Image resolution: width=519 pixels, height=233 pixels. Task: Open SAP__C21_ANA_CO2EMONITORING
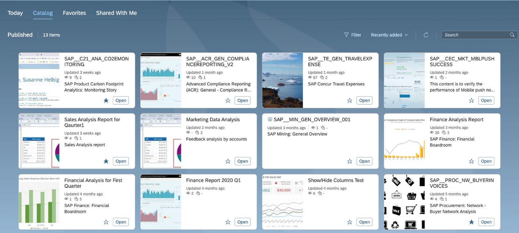click(121, 100)
